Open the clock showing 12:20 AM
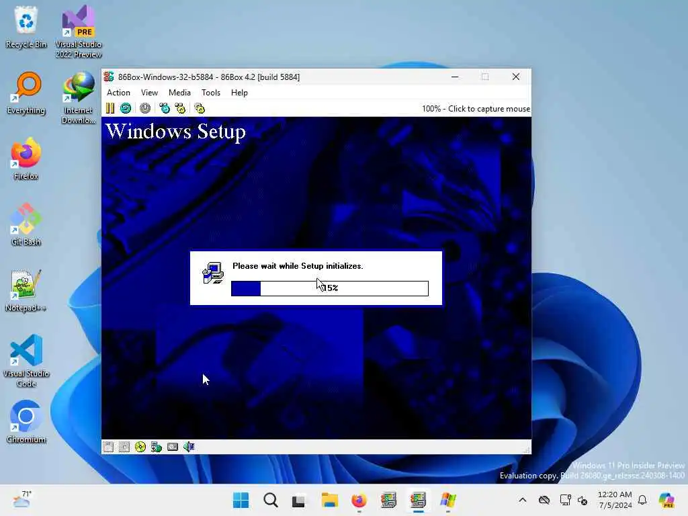This screenshot has height=516, width=688. tap(615, 500)
